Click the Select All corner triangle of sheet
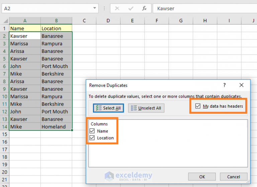 click(6, 21)
